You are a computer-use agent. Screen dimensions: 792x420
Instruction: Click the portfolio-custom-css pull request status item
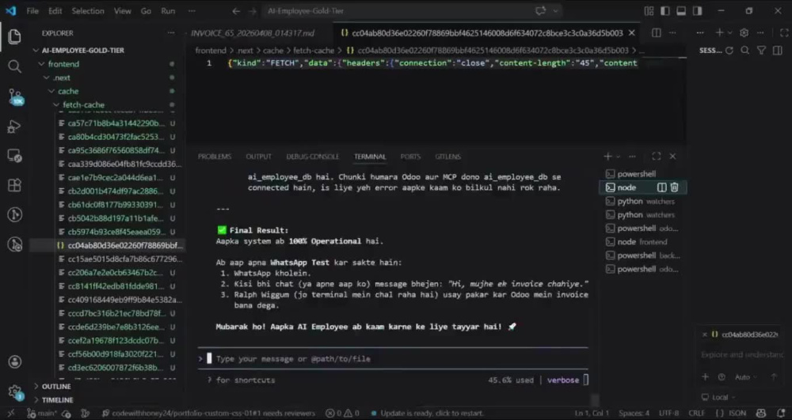tap(208, 413)
